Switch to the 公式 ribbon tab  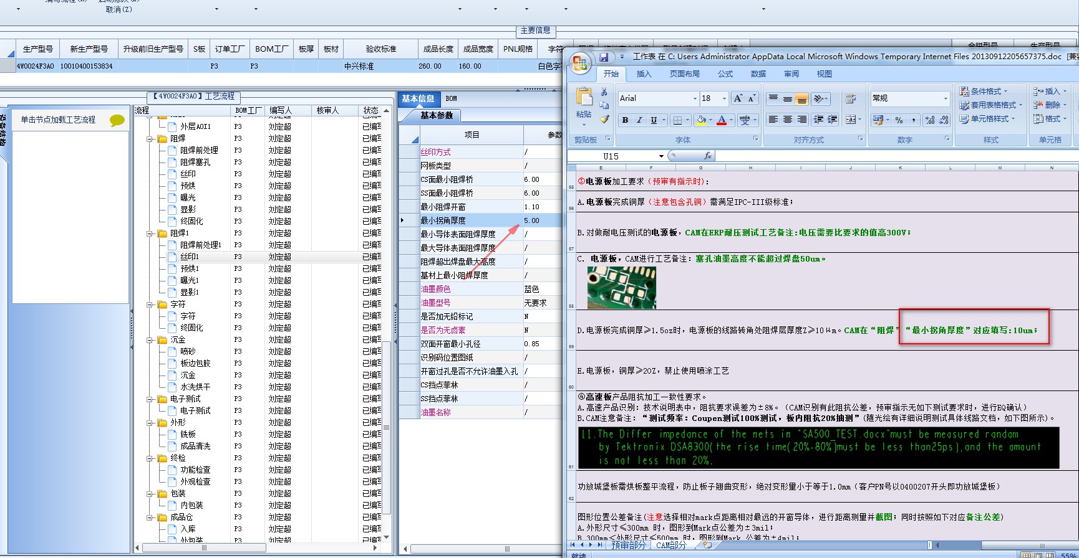(x=725, y=73)
